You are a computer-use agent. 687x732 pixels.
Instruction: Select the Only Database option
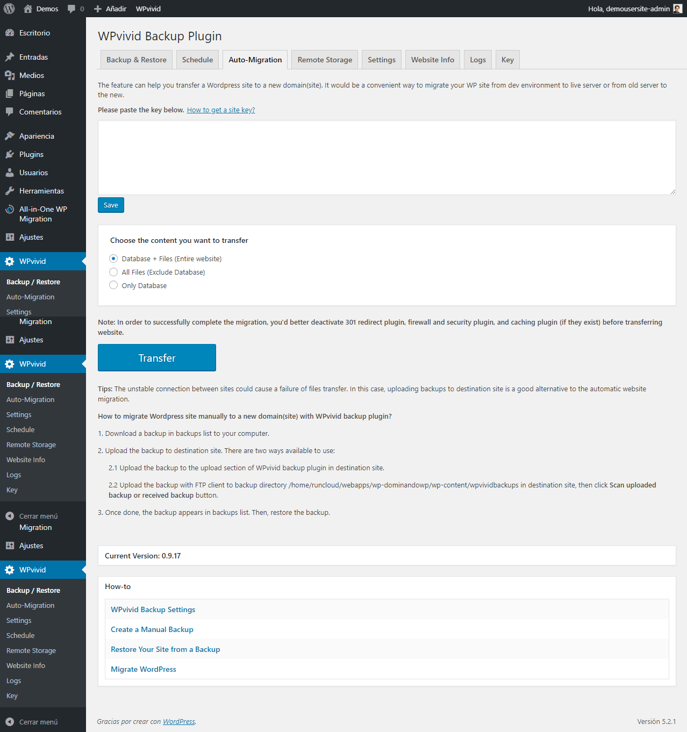pos(113,285)
